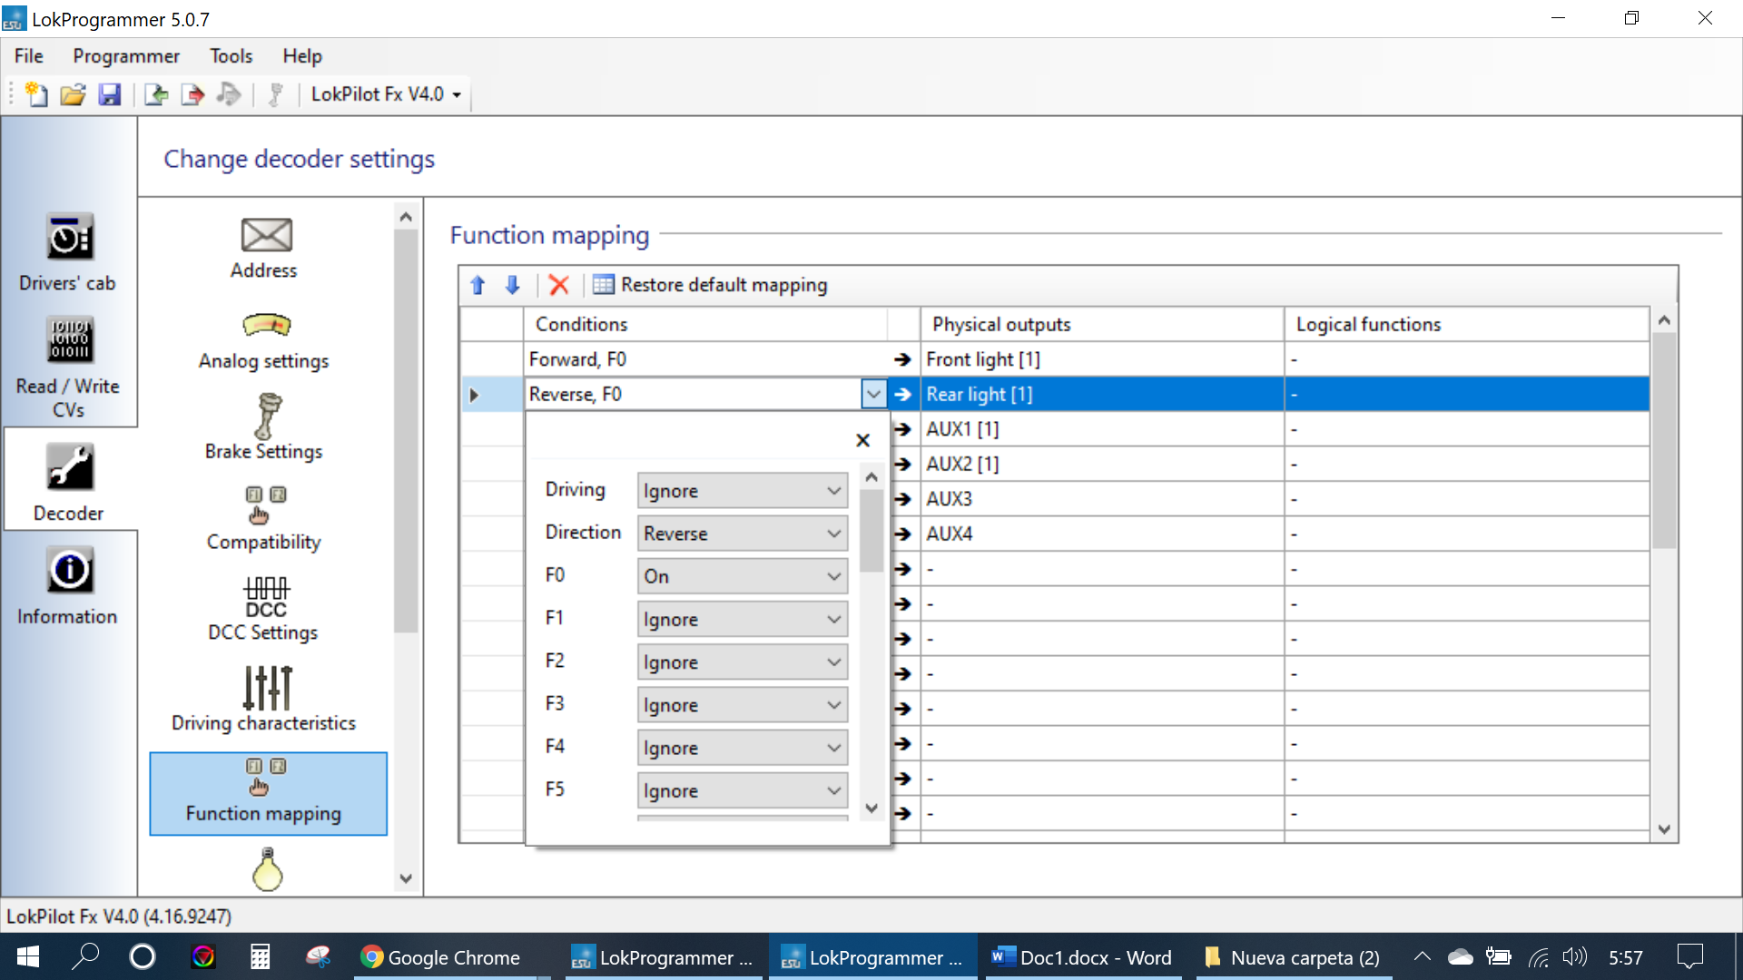Open the Analog settings page

pos(264,340)
